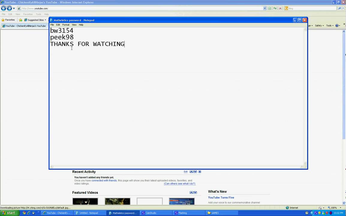Screen dimensions: 346x216
Task: Select the YouTube ChickenifyAllNinjas browser tab
Action: click(24, 26)
